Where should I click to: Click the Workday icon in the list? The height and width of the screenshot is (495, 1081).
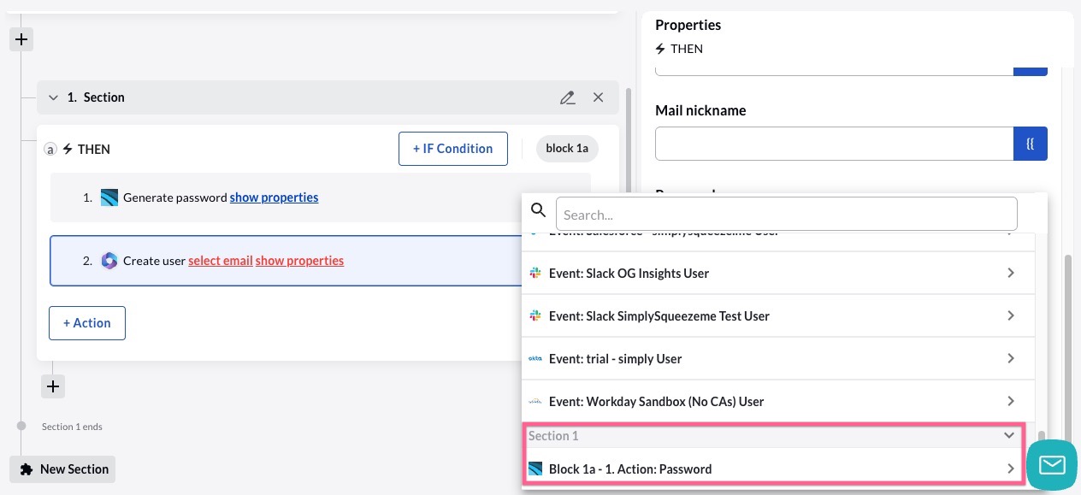click(535, 402)
